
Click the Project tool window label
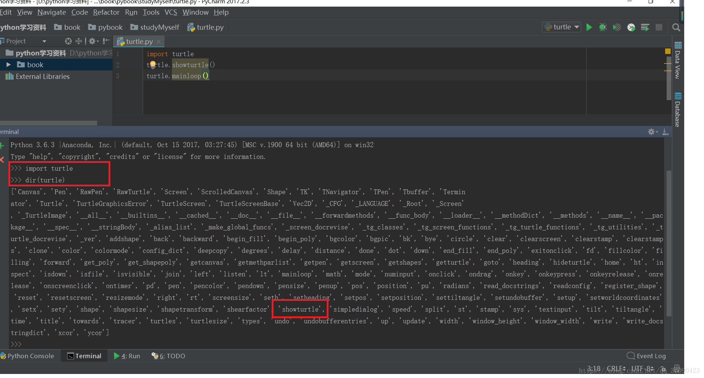pyautogui.click(x=16, y=41)
